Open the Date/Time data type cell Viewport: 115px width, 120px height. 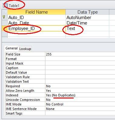(x=87, y=23)
